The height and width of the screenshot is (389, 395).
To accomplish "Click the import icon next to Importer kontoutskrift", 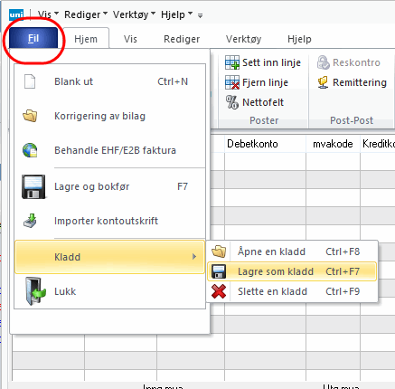I will pos(30,221).
